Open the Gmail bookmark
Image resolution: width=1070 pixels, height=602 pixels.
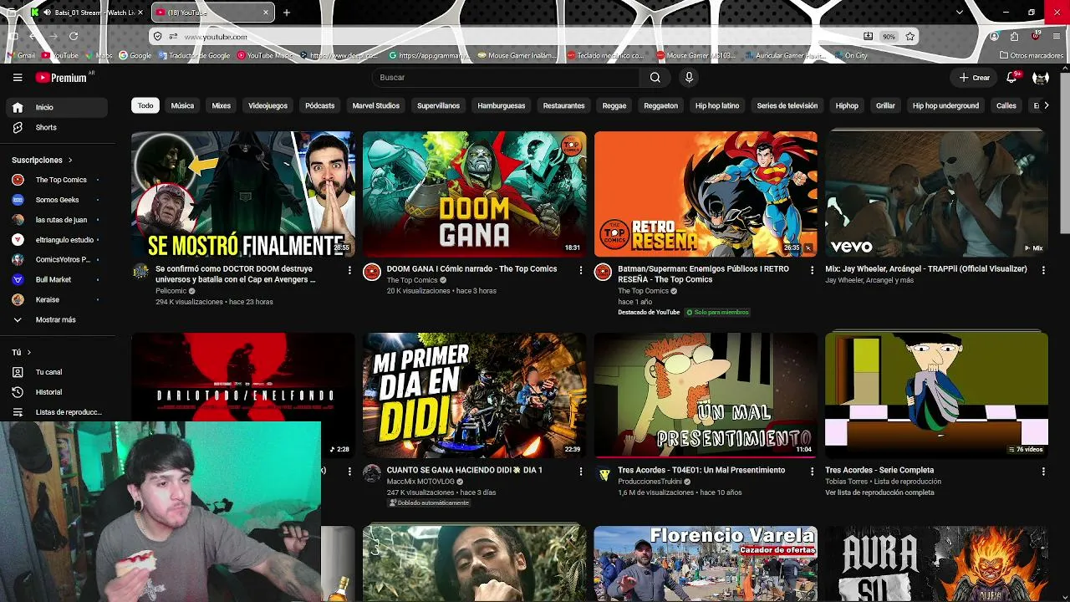[x=21, y=56]
